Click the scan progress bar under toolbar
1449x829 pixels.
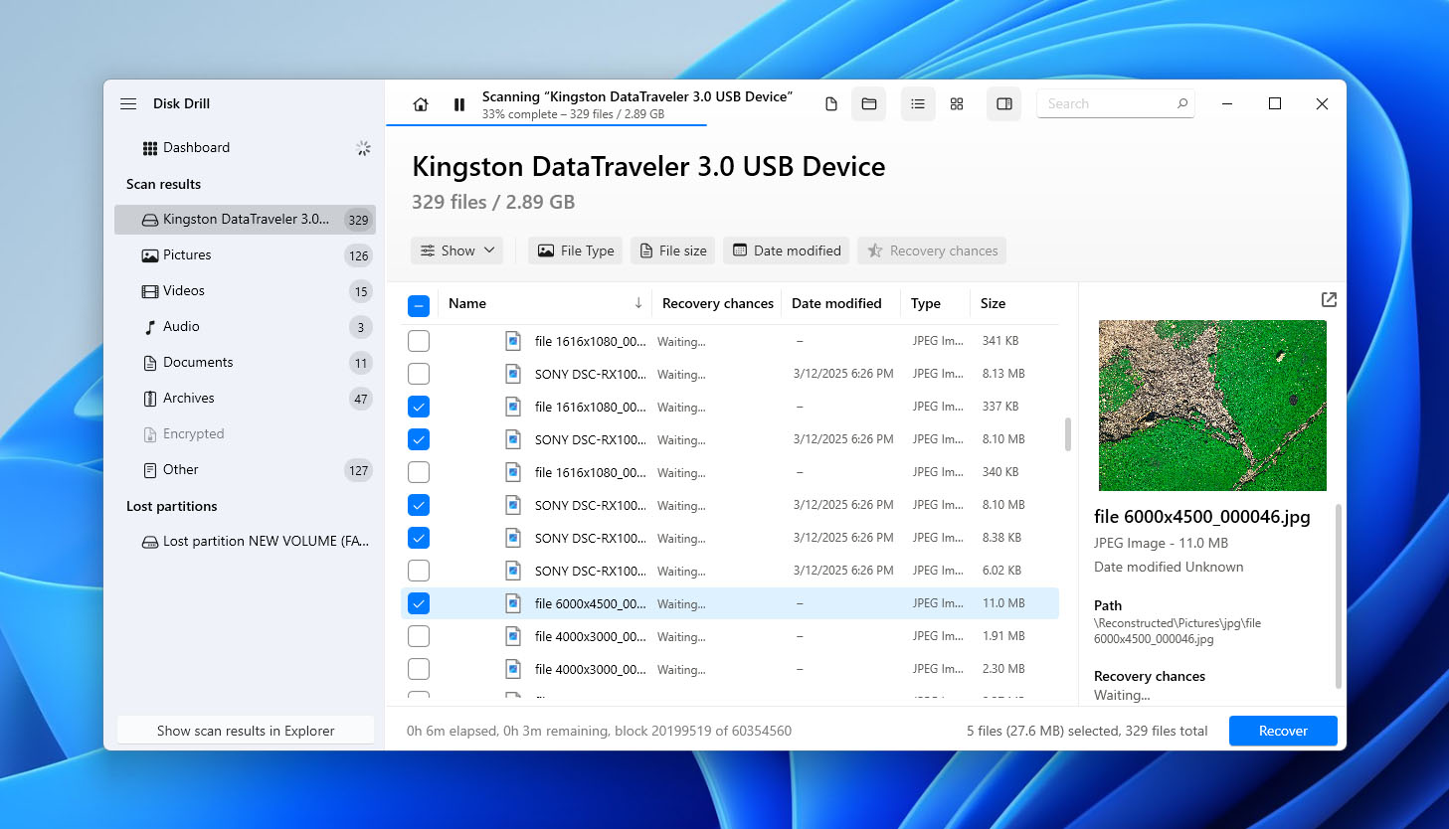[x=546, y=125]
